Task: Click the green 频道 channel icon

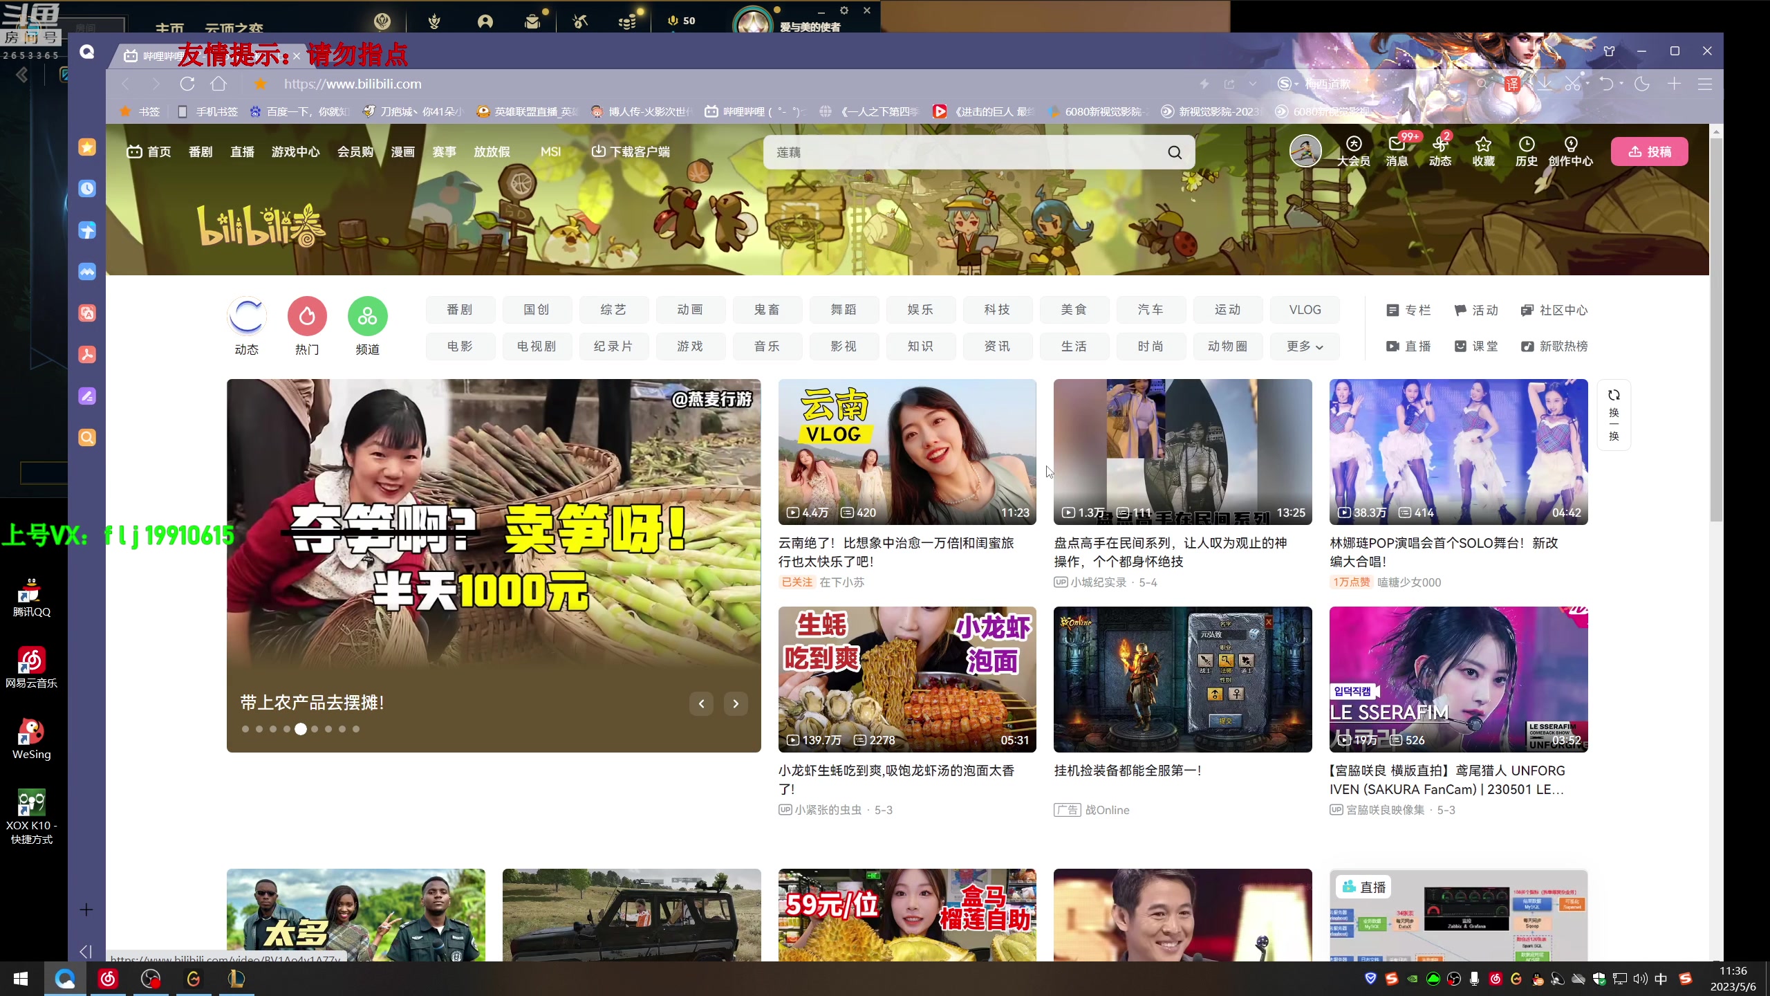Action: (x=367, y=316)
